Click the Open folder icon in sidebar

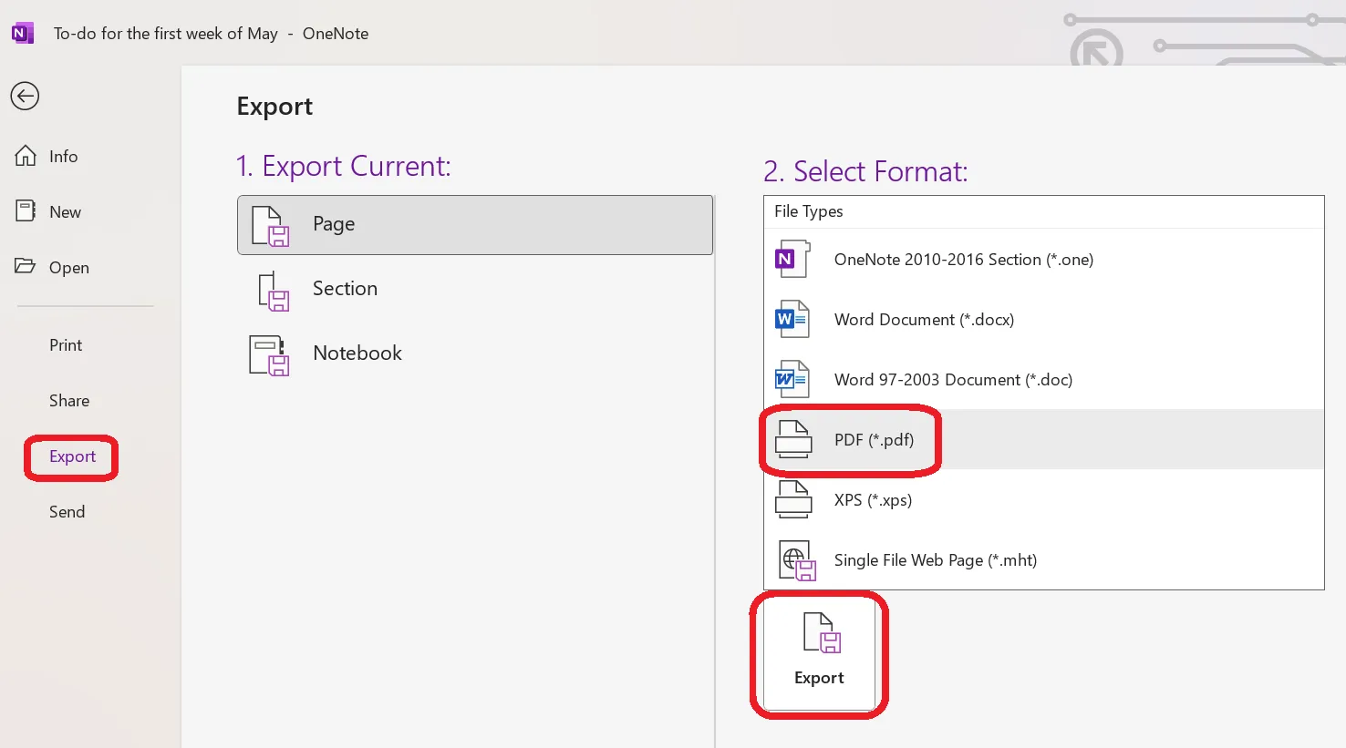pos(26,267)
